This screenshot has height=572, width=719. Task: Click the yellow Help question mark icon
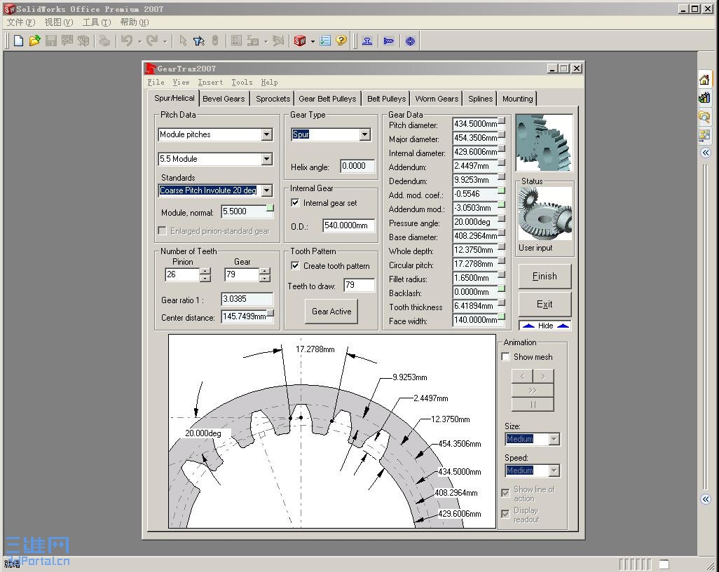[341, 41]
